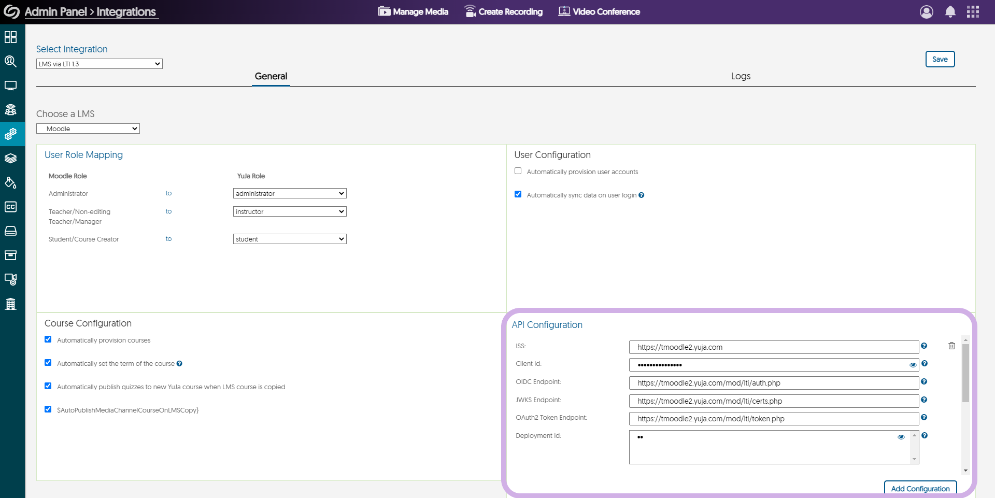
Task: Uncheck Automatically provision courses
Action: [x=48, y=339]
